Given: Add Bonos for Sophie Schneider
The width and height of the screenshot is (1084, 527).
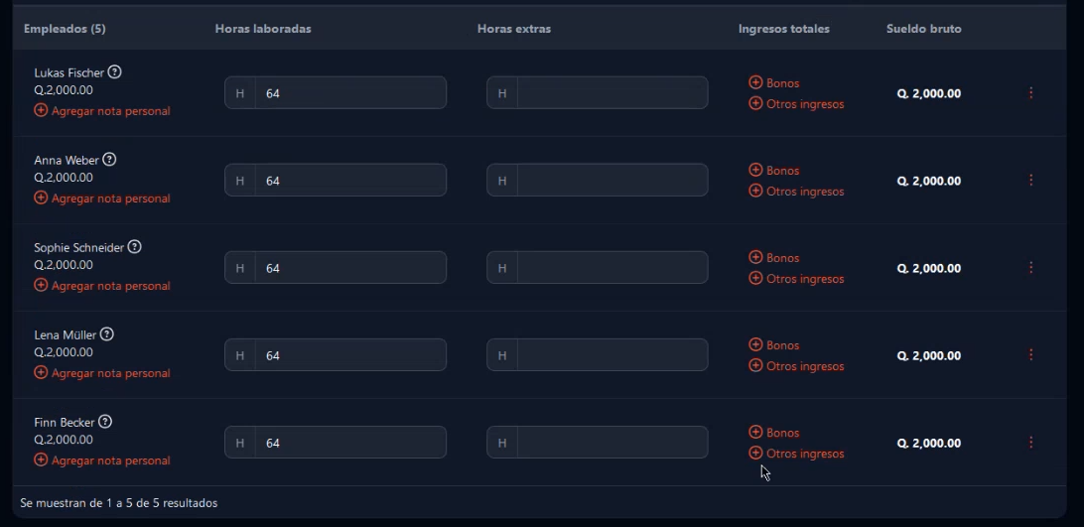Looking at the screenshot, I should pos(773,257).
